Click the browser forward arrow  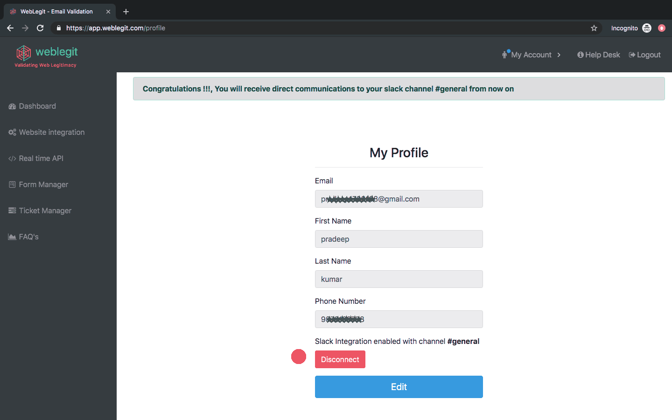tap(25, 28)
